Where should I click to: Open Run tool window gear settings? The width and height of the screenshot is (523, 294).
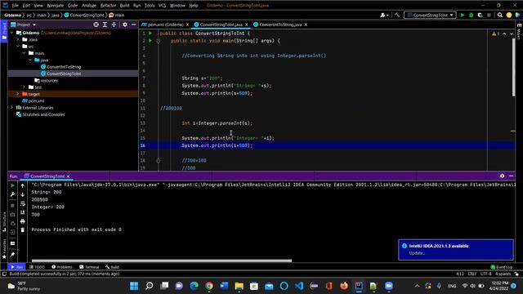click(x=502, y=176)
